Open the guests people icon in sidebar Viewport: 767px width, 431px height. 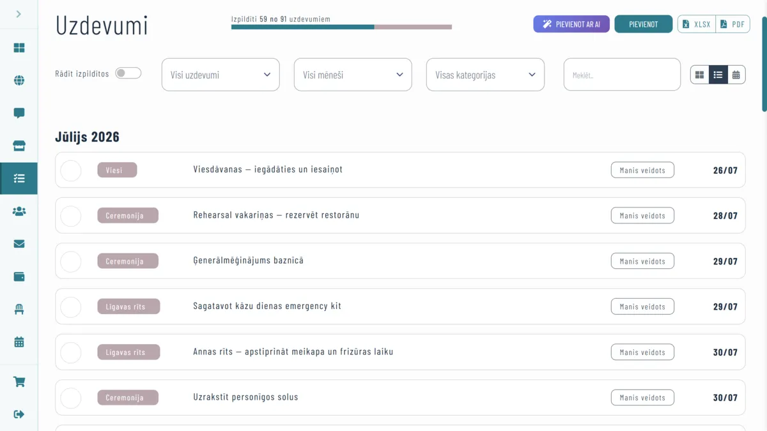pos(19,211)
